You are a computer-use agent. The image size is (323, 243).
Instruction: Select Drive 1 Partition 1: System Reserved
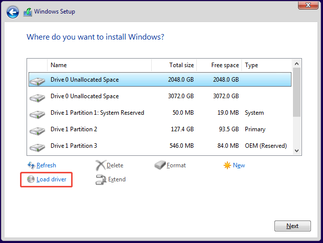[x=160, y=113]
